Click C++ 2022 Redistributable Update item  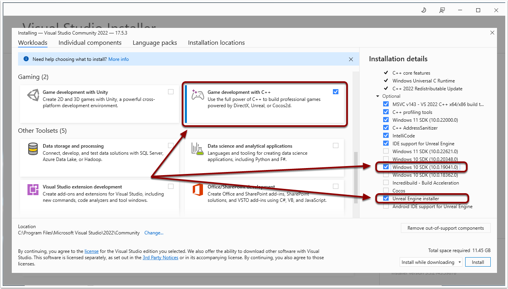coord(428,88)
